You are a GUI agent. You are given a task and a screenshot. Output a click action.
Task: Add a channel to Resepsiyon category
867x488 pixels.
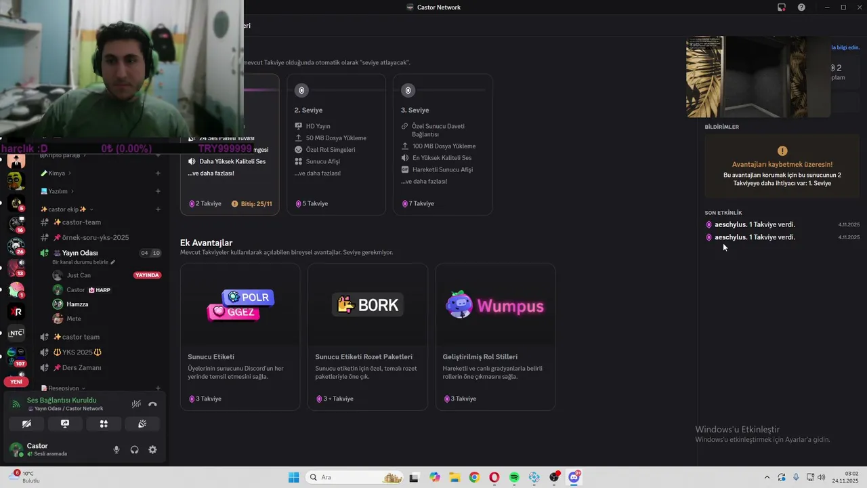158,388
